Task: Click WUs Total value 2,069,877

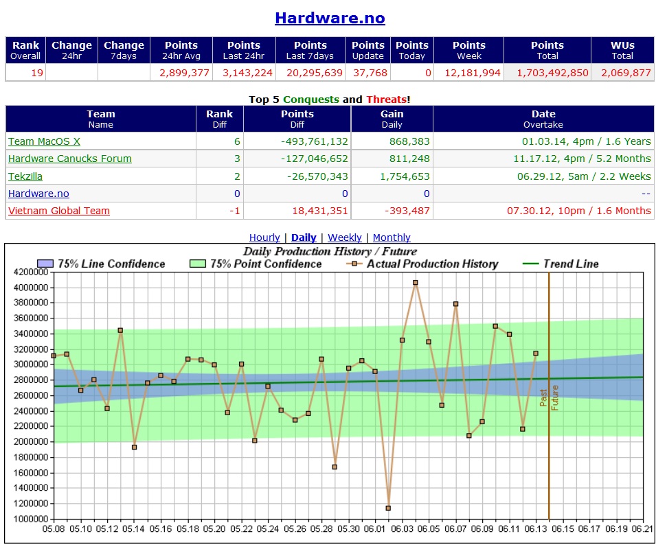Action: coord(626,73)
